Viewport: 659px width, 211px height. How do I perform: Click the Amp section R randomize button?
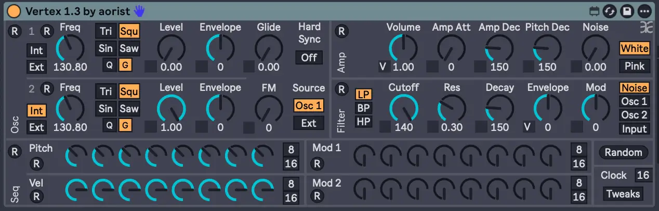click(341, 31)
